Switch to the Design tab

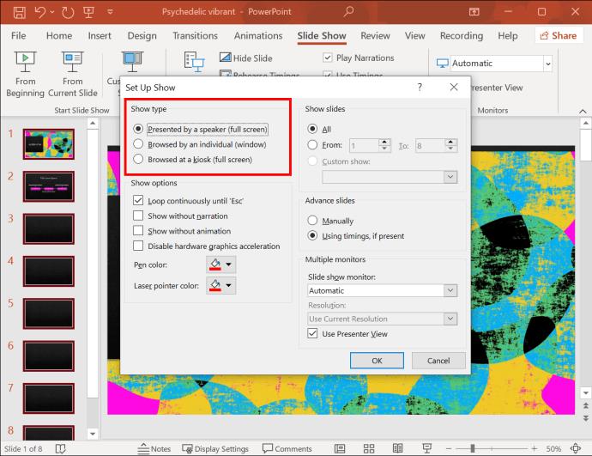coord(142,35)
